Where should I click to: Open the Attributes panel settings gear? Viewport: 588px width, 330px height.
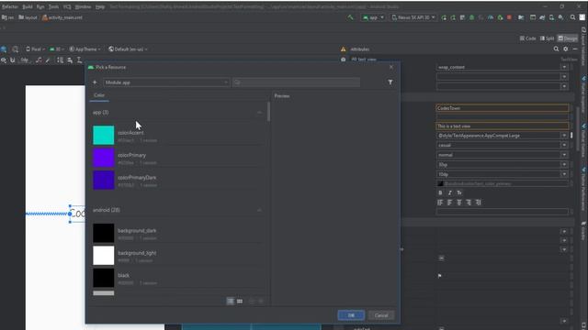point(566,49)
